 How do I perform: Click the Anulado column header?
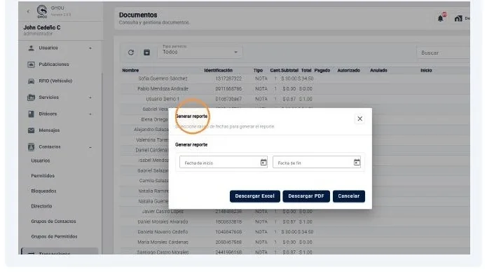click(378, 71)
